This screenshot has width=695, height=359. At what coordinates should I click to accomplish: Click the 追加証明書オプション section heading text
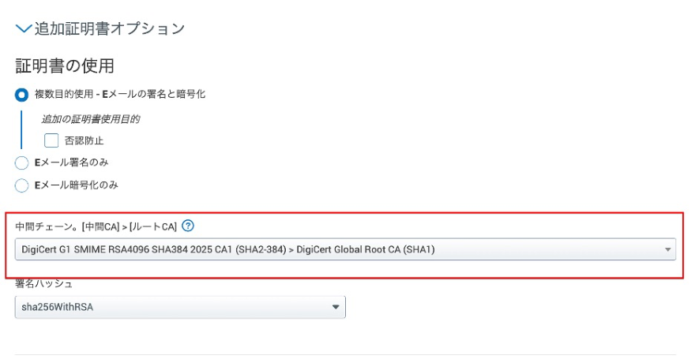click(110, 28)
